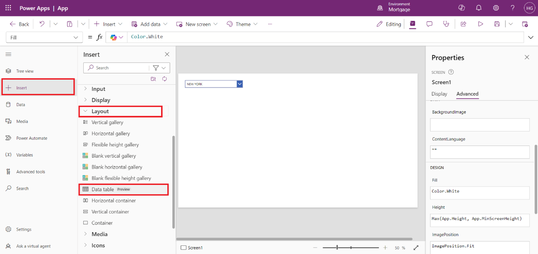Click the Share icon in toolbar
The image size is (538, 254).
(463, 24)
